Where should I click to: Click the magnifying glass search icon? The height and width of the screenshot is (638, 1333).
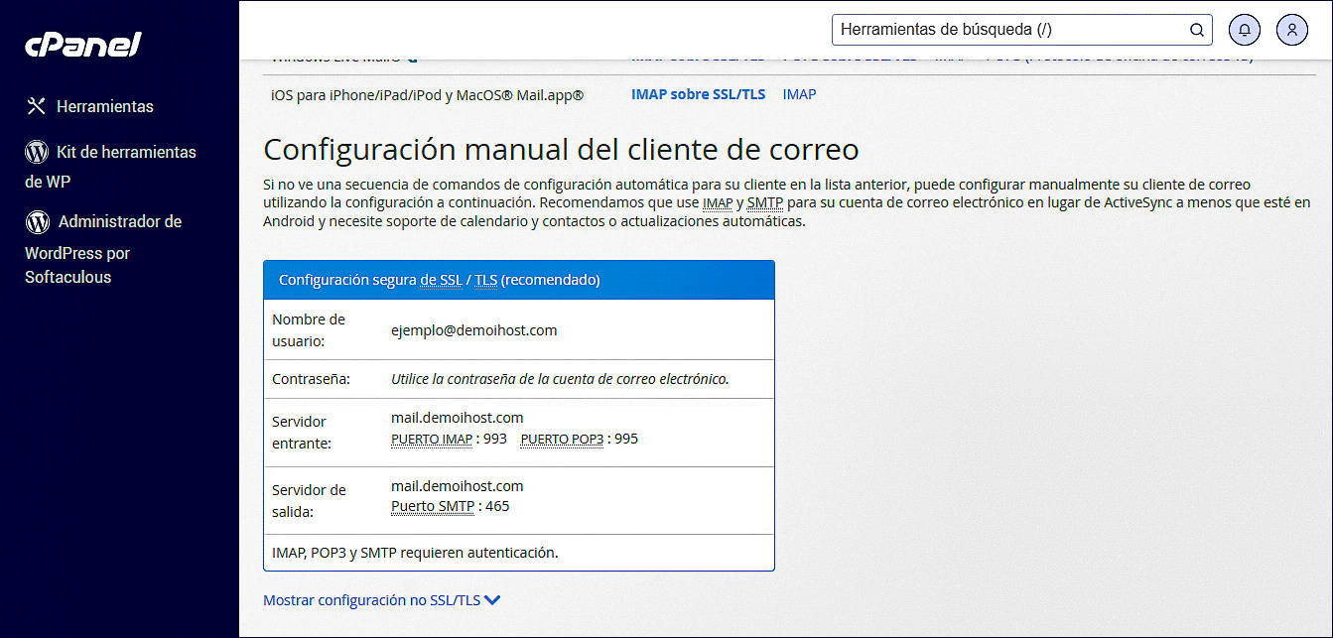pyautogui.click(x=1197, y=30)
